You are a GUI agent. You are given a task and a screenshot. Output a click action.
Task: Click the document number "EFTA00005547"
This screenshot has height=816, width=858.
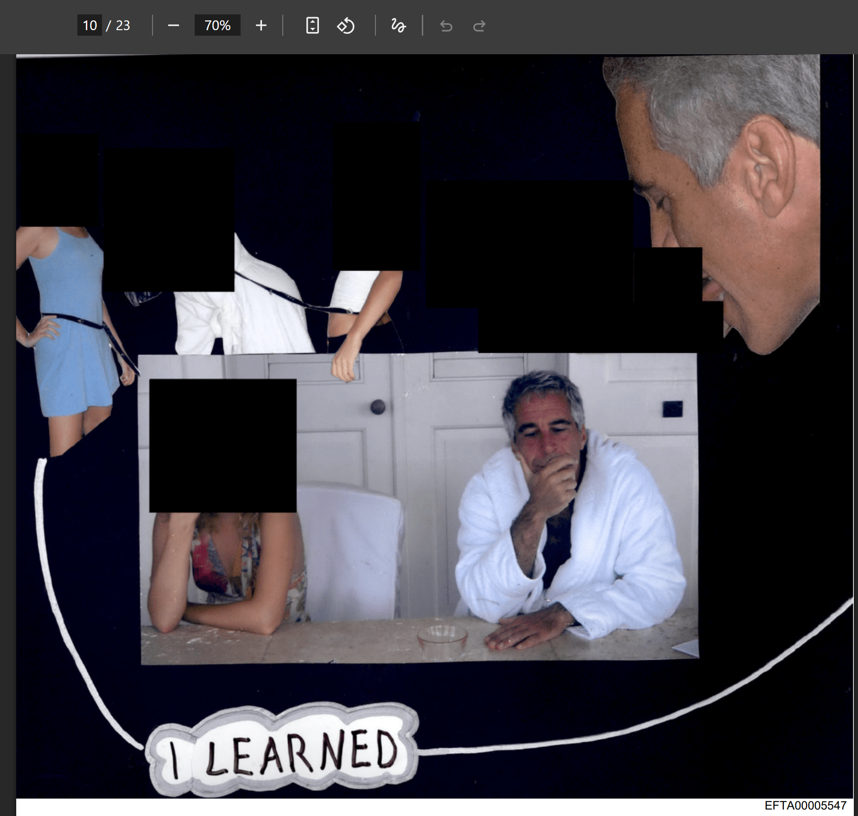point(806,806)
